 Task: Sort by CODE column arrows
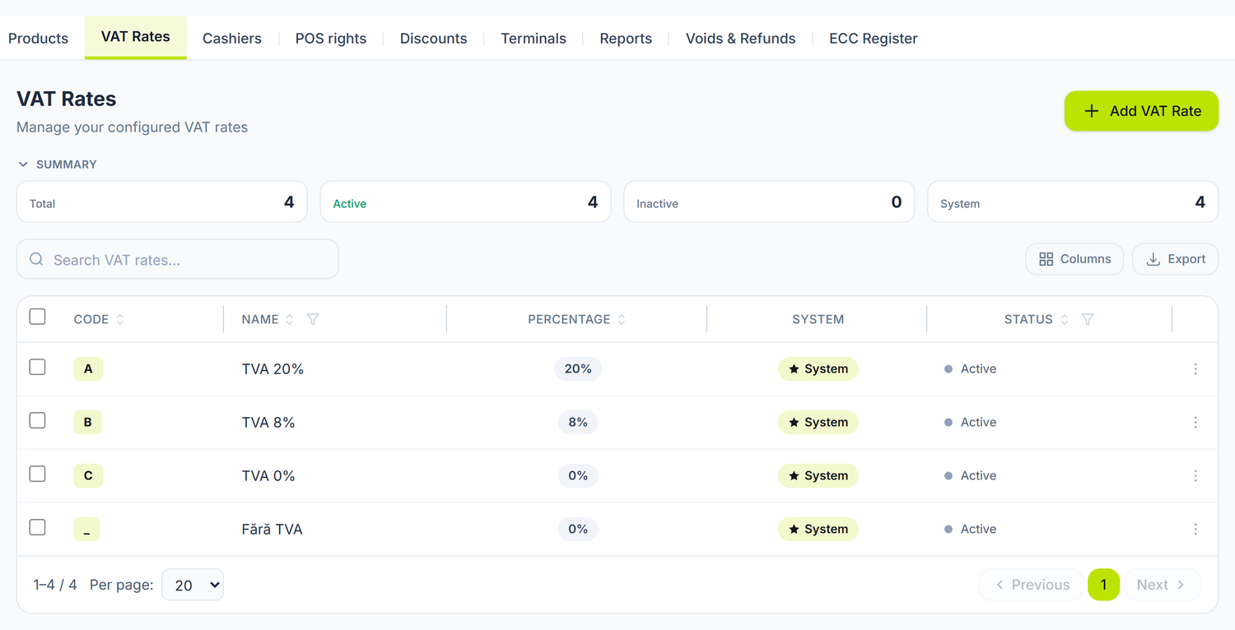[120, 319]
